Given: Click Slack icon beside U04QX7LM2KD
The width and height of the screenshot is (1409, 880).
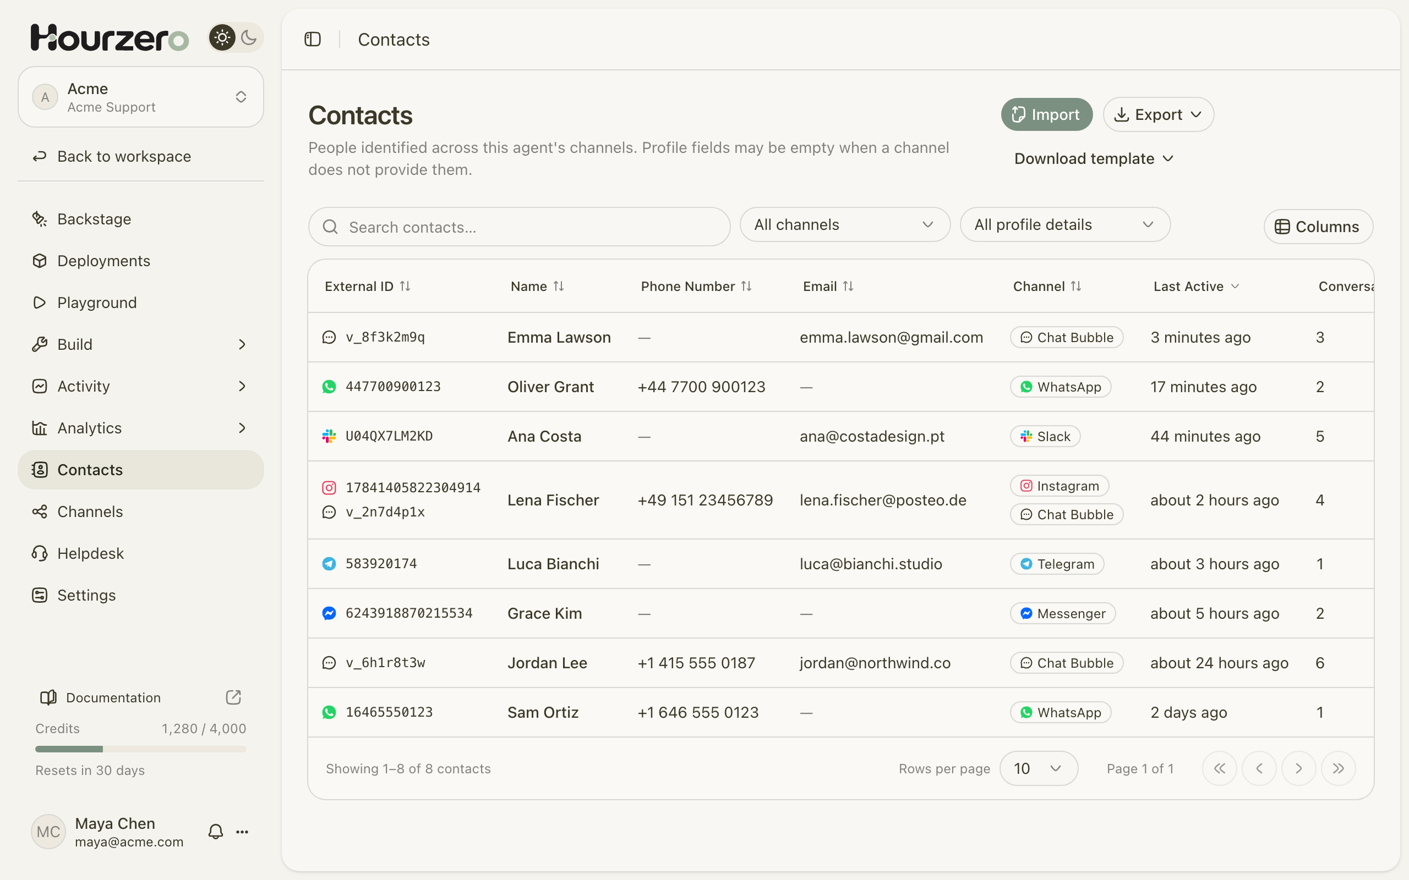Looking at the screenshot, I should (329, 436).
